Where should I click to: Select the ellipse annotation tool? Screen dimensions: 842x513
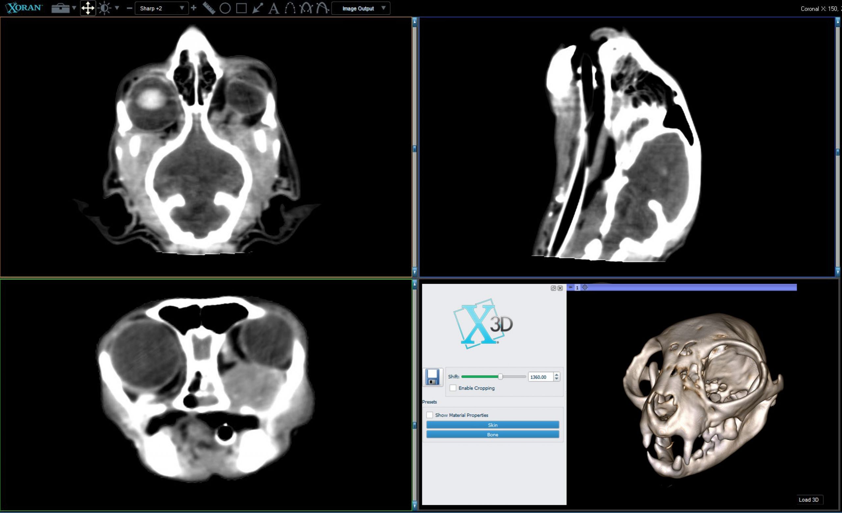(x=225, y=8)
